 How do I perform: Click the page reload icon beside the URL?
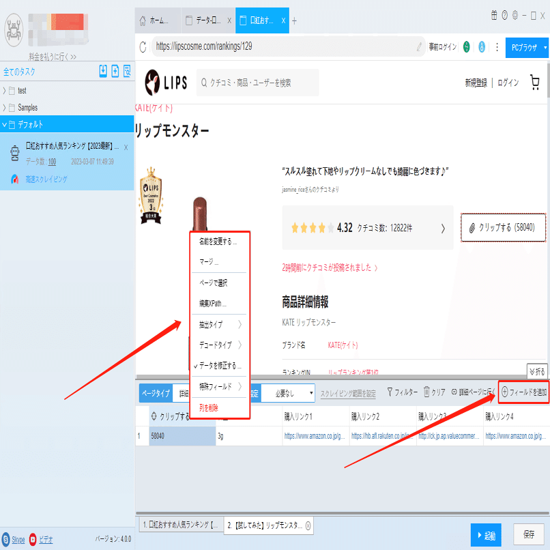(x=143, y=46)
